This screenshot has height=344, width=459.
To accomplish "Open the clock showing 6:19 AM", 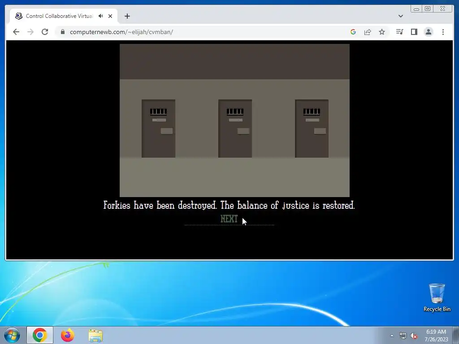I will [x=436, y=335].
